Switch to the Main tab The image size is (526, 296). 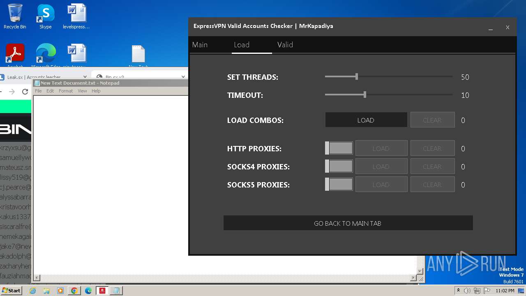tap(200, 45)
